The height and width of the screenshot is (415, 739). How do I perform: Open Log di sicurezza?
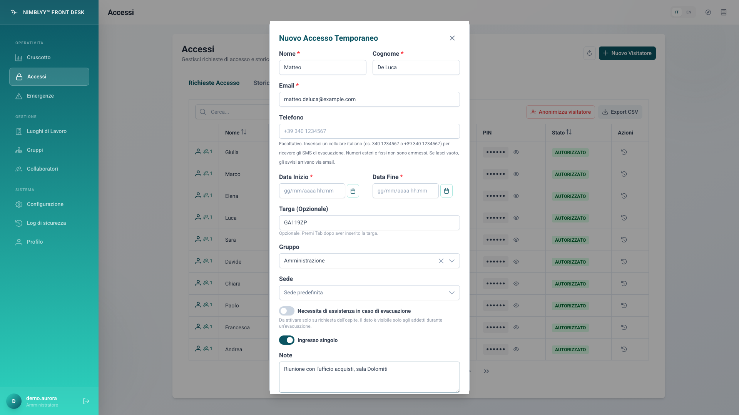(x=49, y=223)
